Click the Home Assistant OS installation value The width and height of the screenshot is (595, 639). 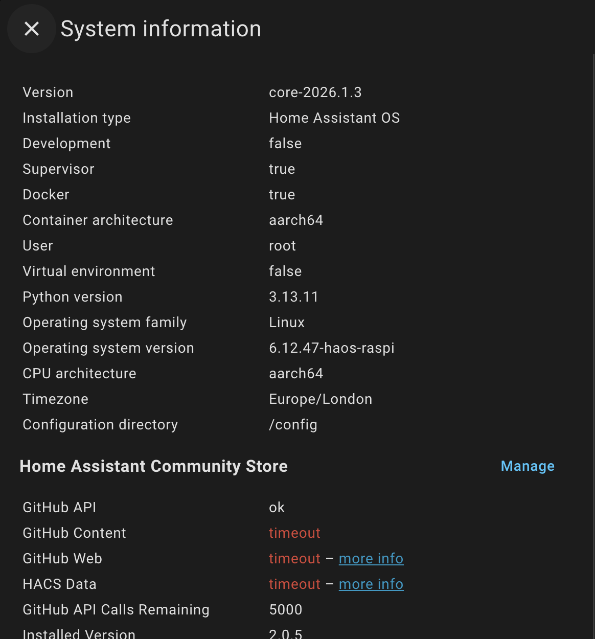[334, 118]
